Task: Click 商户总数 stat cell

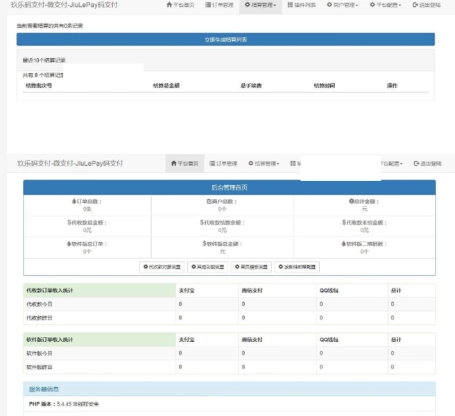Action: [x=222, y=205]
